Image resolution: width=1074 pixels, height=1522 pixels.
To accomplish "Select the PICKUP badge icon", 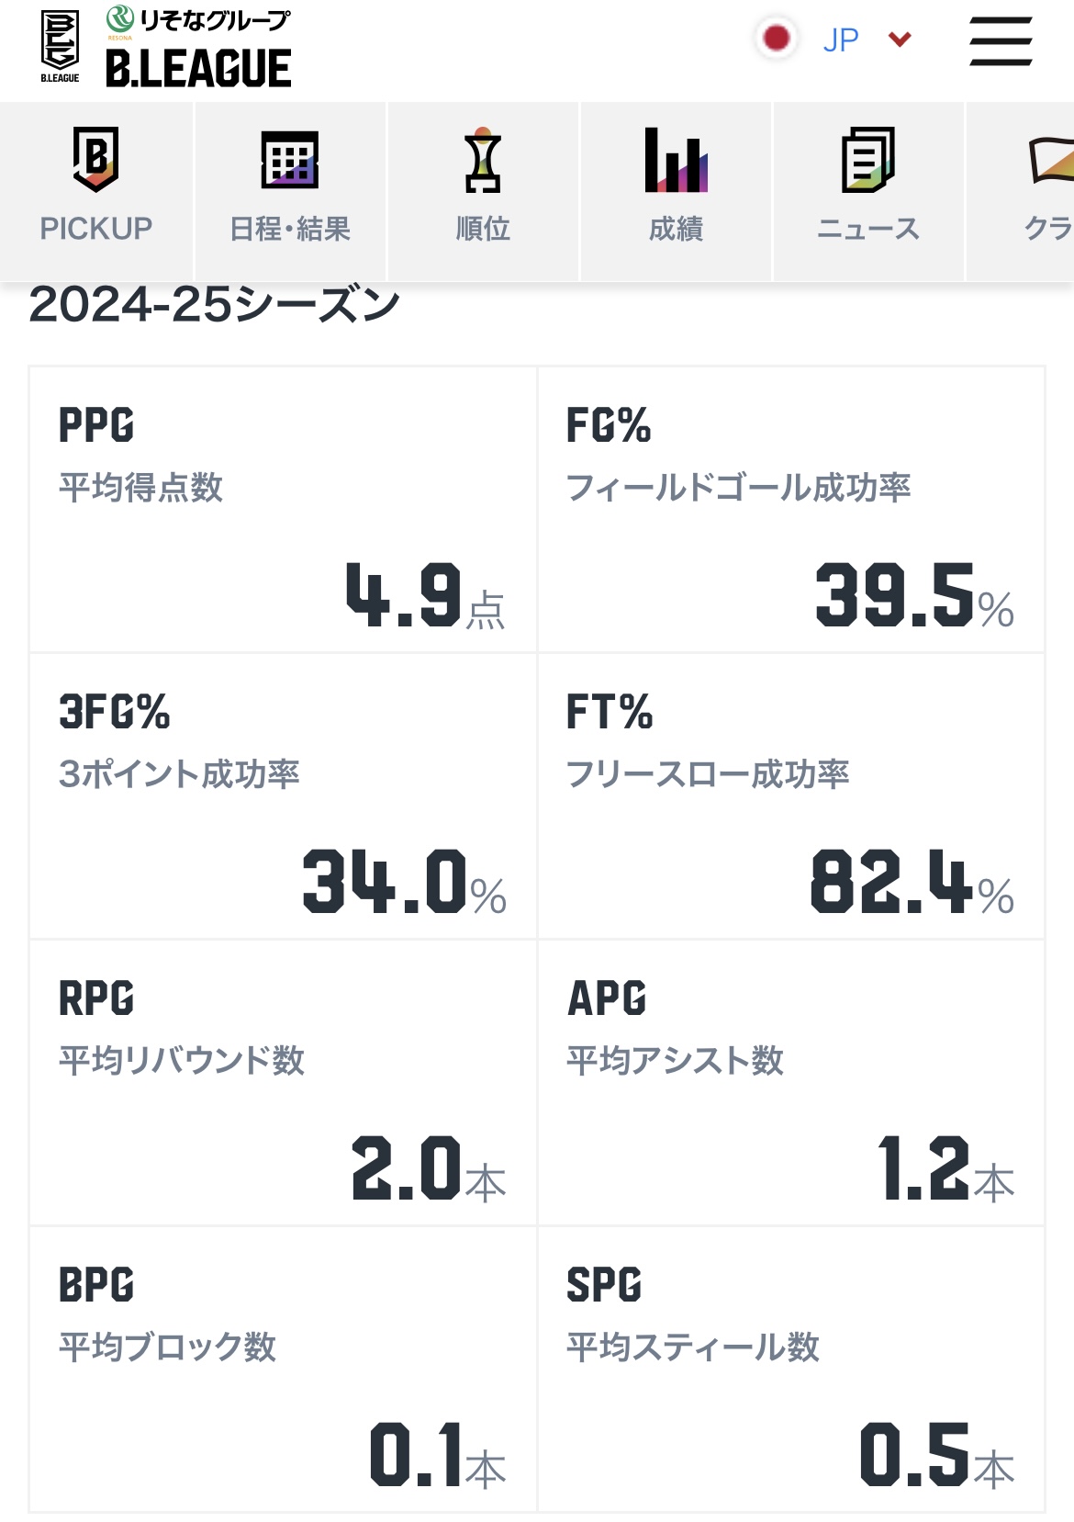I will click(96, 160).
